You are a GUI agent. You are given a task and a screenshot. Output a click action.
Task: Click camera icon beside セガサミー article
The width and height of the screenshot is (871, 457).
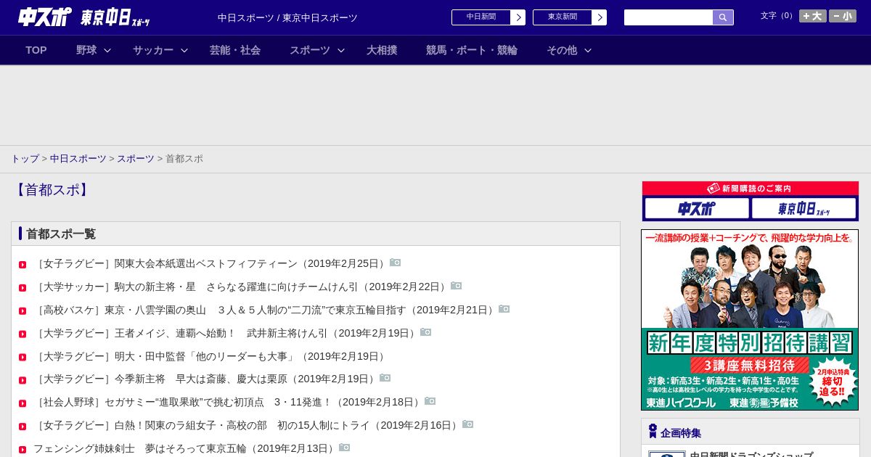(x=430, y=401)
